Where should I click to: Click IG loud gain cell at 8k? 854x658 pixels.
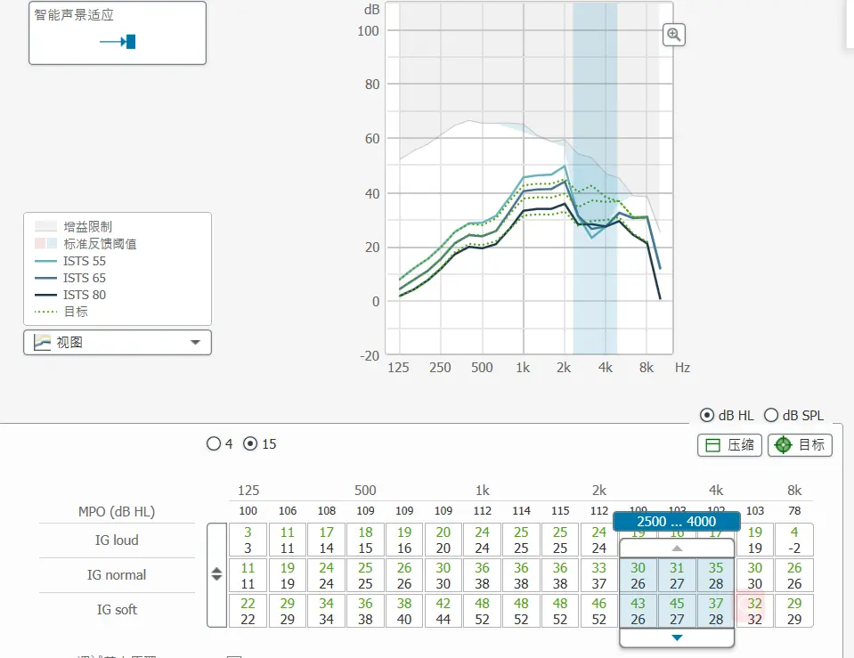[793, 540]
